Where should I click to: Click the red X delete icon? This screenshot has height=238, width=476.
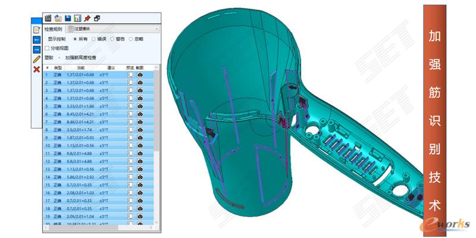36,70
